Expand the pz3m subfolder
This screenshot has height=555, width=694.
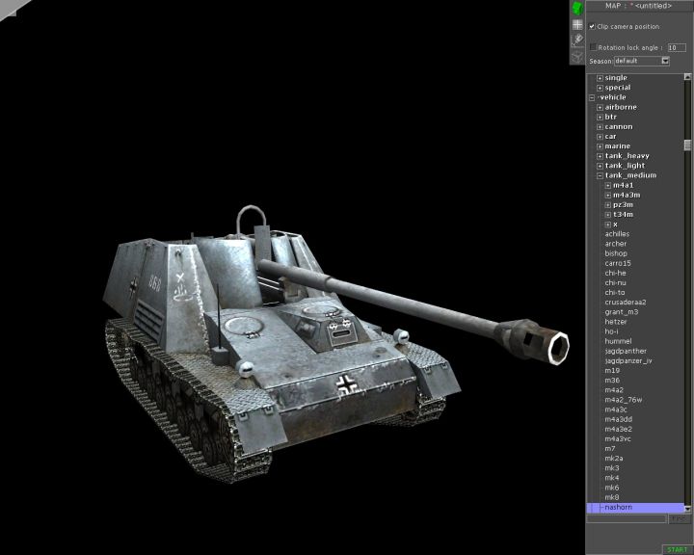(608, 205)
